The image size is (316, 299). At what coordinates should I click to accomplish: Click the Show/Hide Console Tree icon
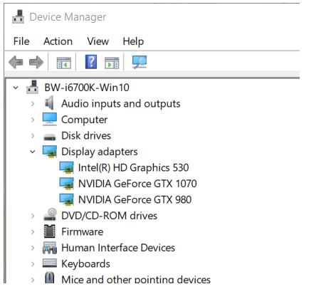point(64,63)
